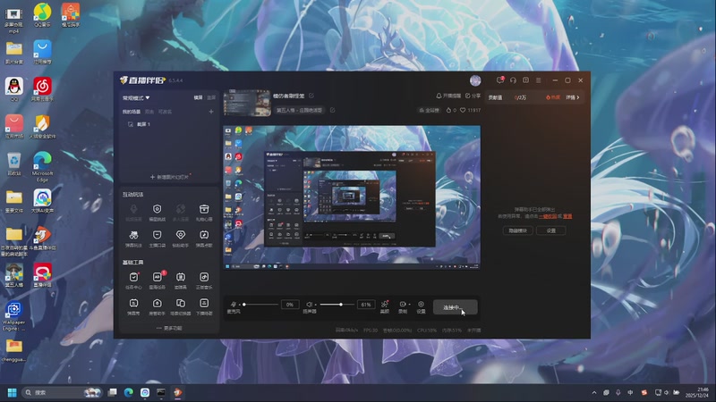The height and width of the screenshot is (402, 716).
Task: Edit the game category tag icon
Action: [332, 110]
